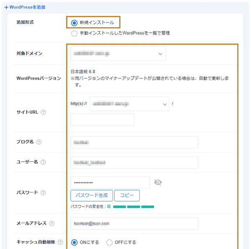This screenshot has height=249, width=251.
Task: Select the 新規インストール radio option
Action: [x=74, y=23]
